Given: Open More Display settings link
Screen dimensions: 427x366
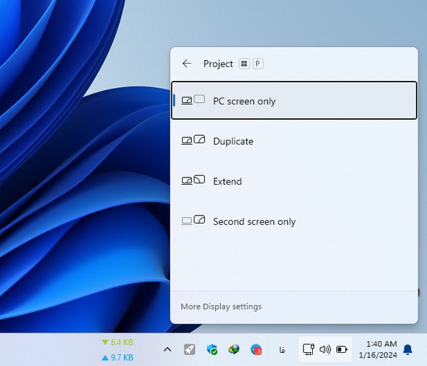Looking at the screenshot, I should 221,307.
